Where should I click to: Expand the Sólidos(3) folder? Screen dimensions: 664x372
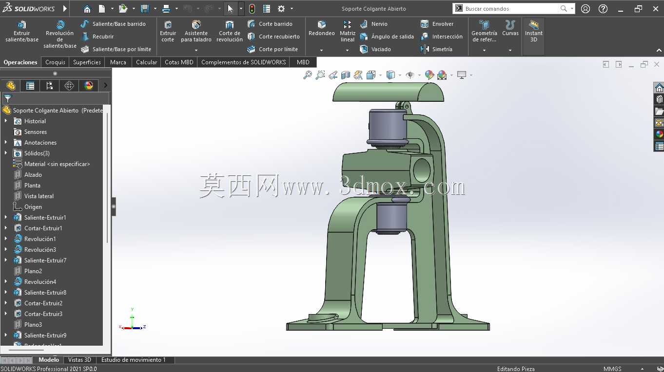coord(6,153)
